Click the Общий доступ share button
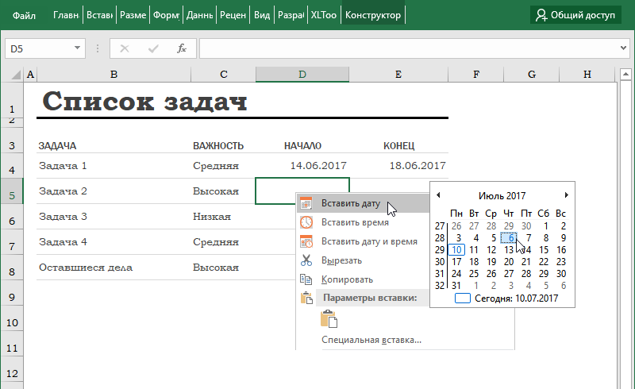The width and height of the screenshot is (635, 389). pyautogui.click(x=575, y=14)
